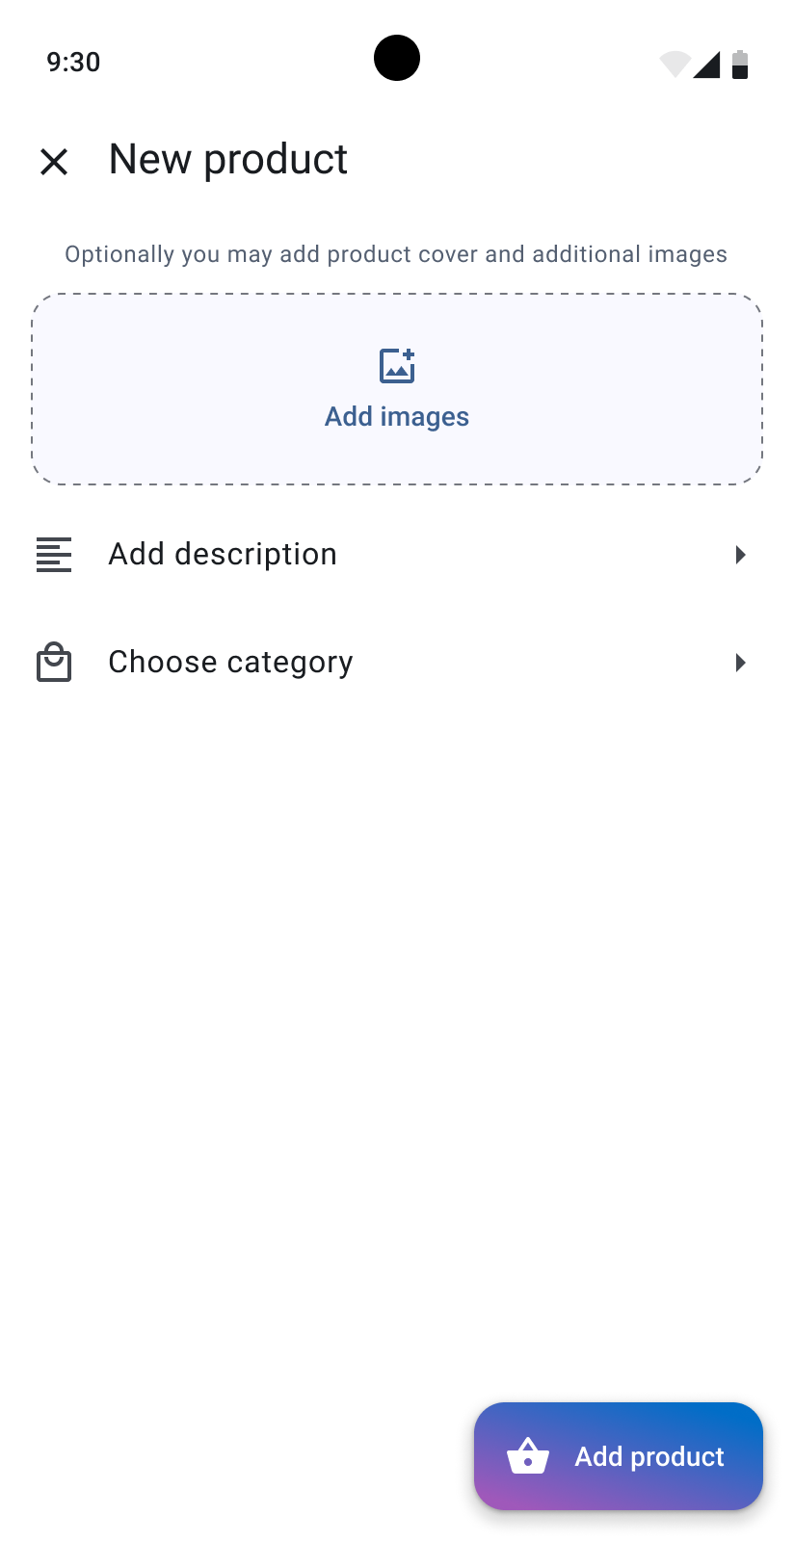Open the Add description row
Viewport: 794px width, 1541px height.
click(397, 555)
